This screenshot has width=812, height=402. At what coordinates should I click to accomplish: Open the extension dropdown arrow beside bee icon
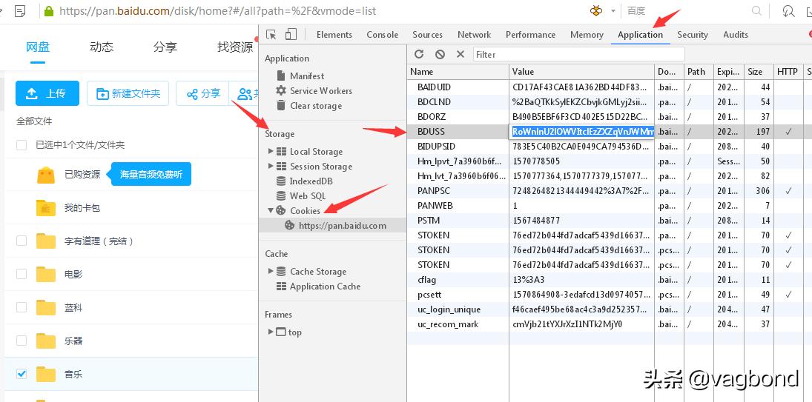[613, 11]
